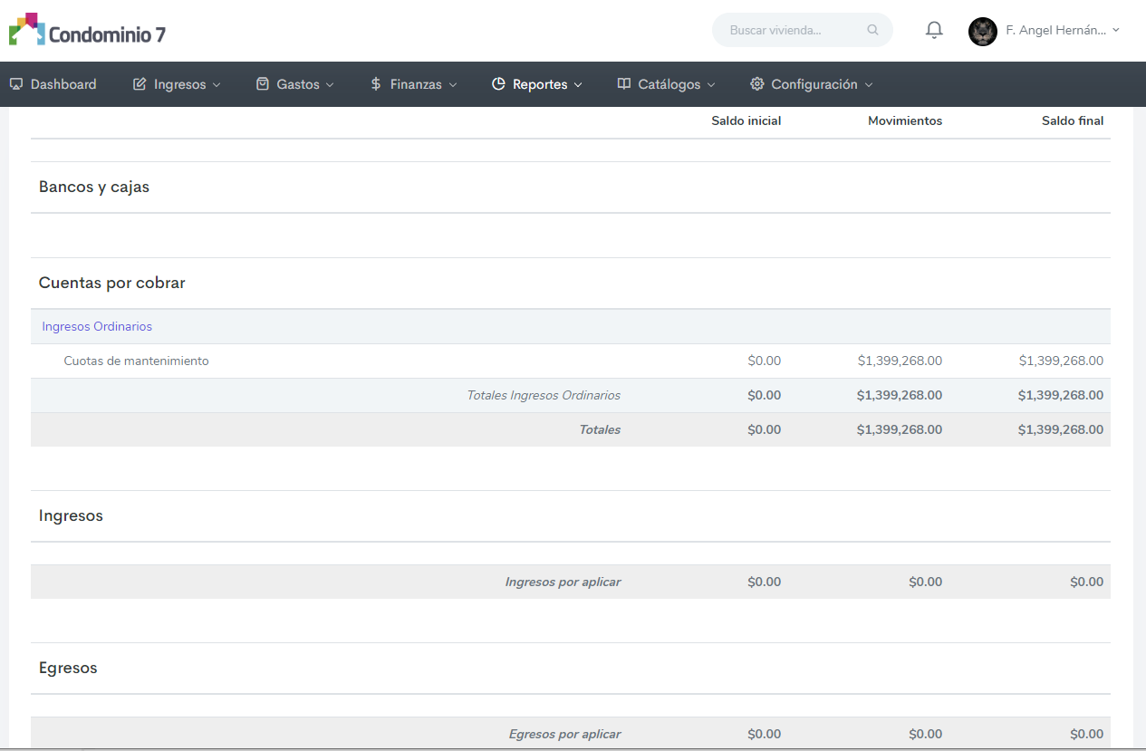Click the Configuración gear icon
The height and width of the screenshot is (751, 1146).
click(757, 84)
